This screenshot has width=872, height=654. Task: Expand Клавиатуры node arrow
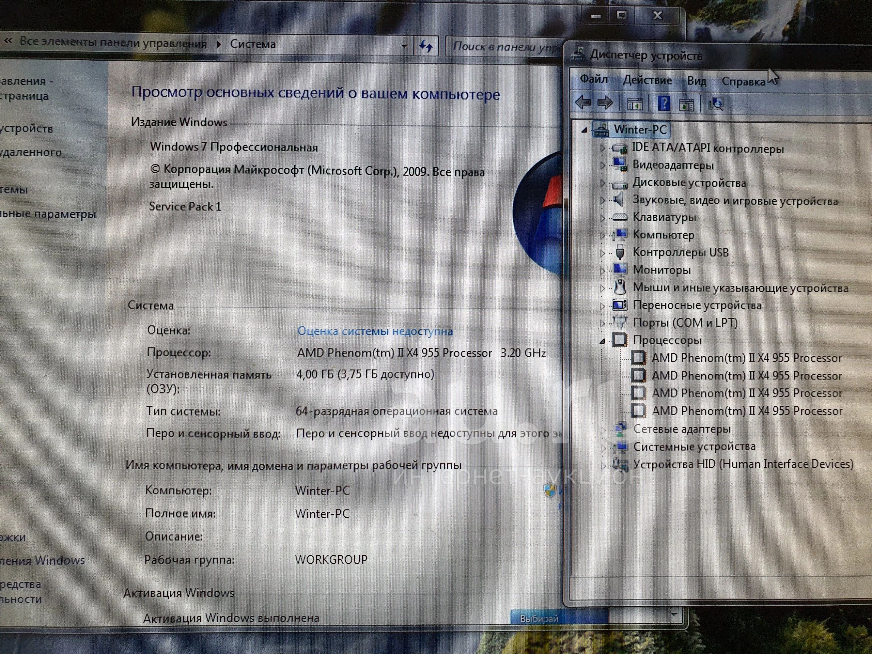[602, 217]
